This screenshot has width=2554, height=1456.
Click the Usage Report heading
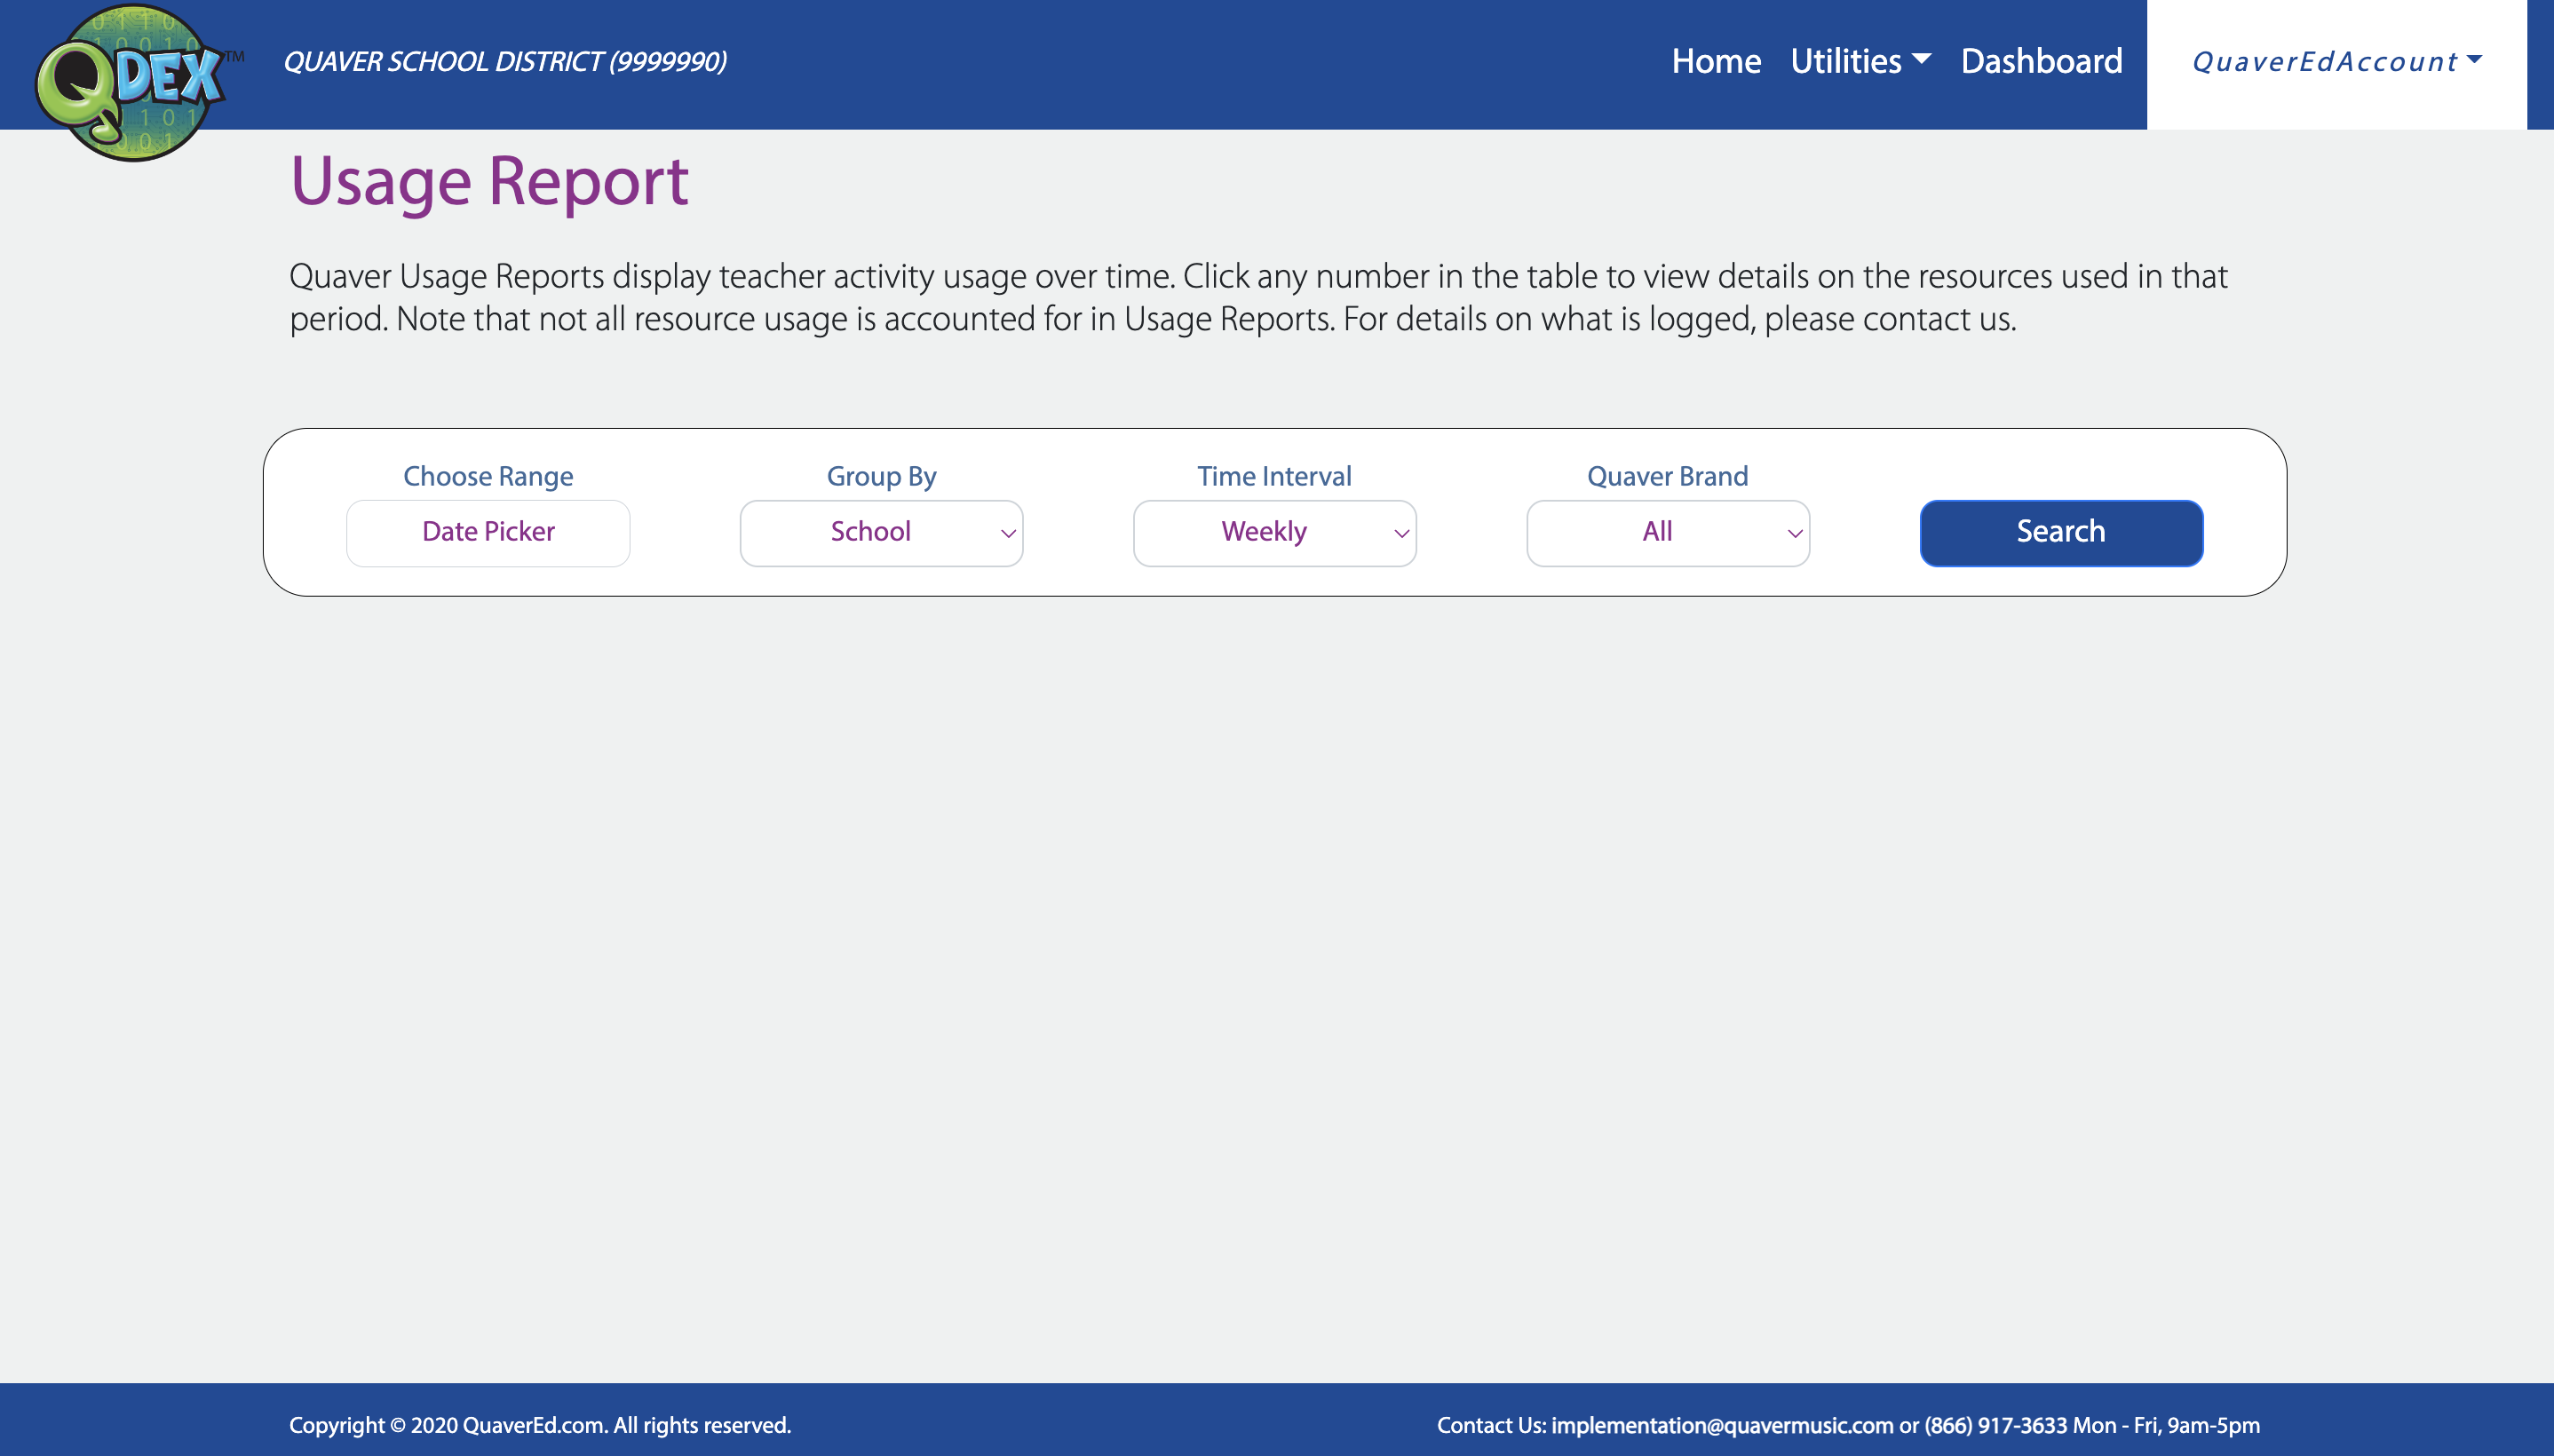pos(489,182)
